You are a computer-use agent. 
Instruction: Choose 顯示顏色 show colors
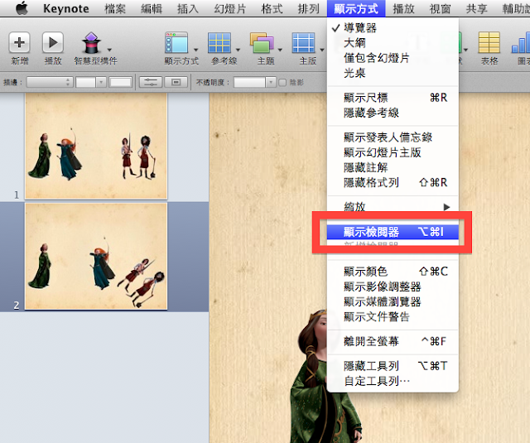pyautogui.click(x=393, y=272)
